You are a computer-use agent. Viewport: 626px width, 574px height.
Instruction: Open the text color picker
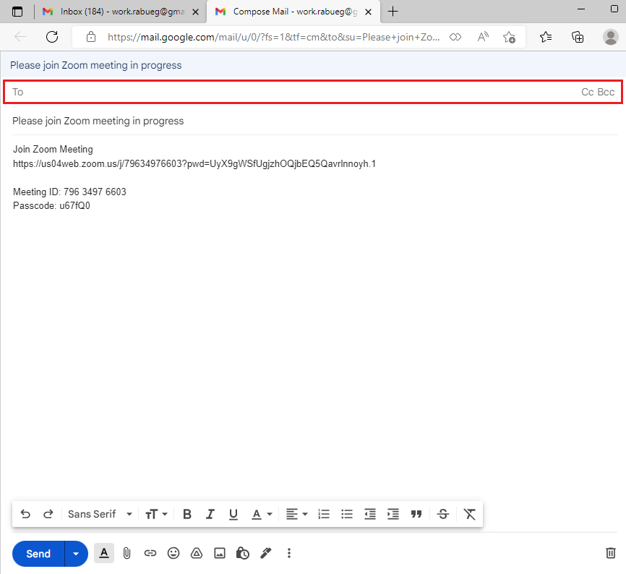coord(262,514)
